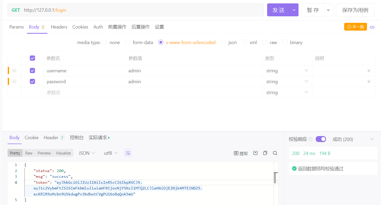Image resolution: width=381 pixels, height=205 pixels.
Task: Open the response Header tab
Action: (x=54, y=138)
